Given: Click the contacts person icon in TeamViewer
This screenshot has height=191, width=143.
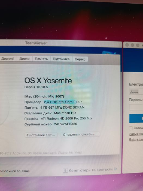Looking at the screenshot, I should coord(65,171).
